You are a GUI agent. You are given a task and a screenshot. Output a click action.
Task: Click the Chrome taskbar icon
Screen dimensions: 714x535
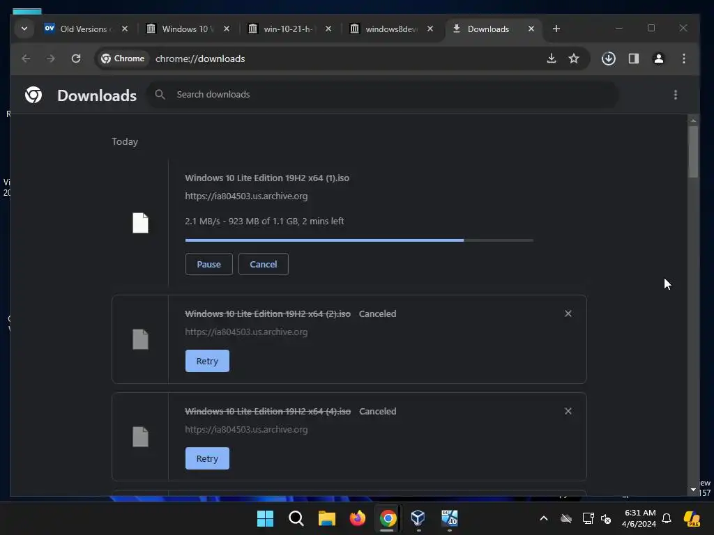coord(388,518)
